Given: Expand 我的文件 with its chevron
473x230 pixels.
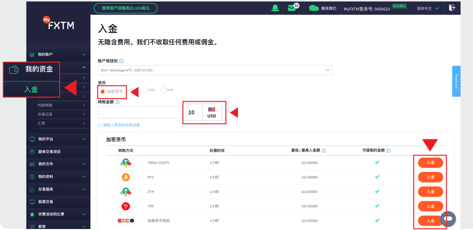Looking at the screenshot, I should [84, 165].
